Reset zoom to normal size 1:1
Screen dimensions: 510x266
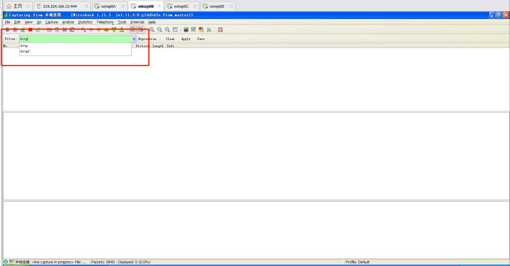click(167, 30)
